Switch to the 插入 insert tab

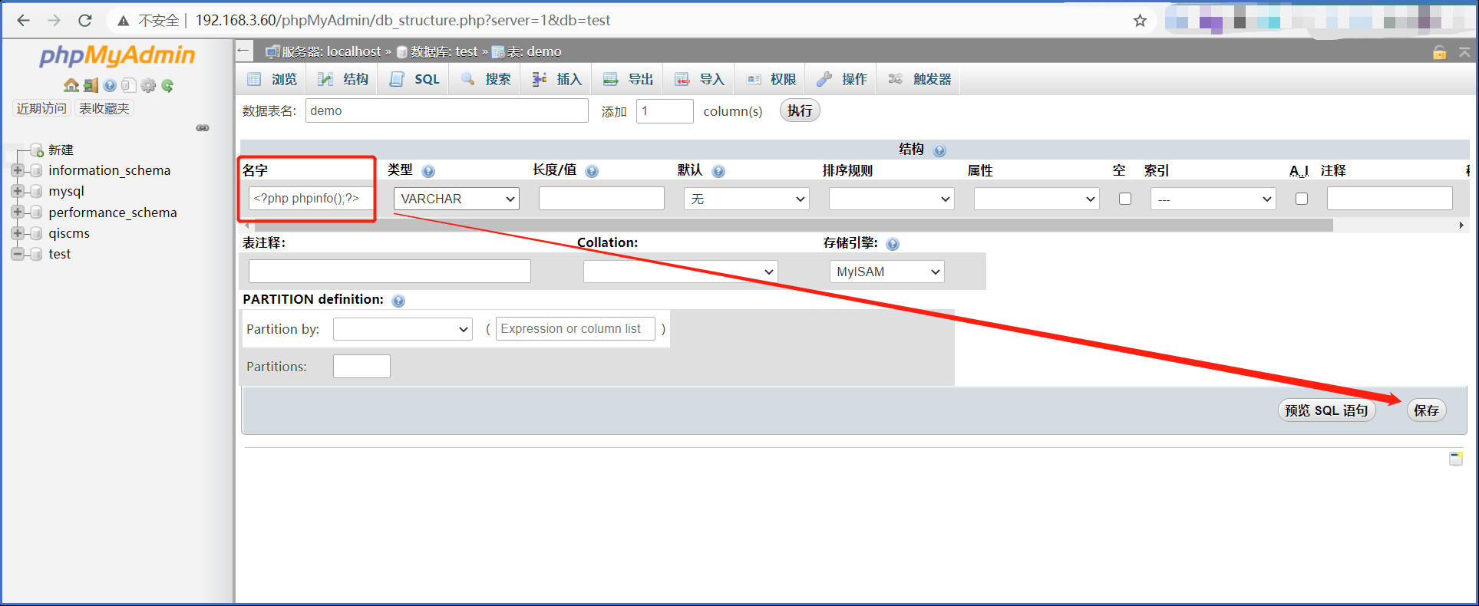coord(557,79)
